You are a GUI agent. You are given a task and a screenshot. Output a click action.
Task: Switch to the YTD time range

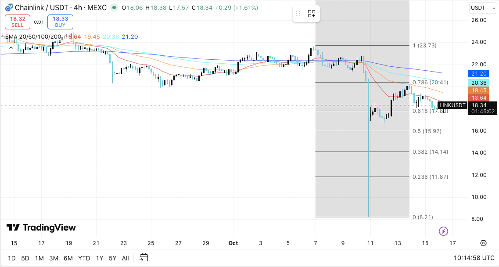click(84, 258)
